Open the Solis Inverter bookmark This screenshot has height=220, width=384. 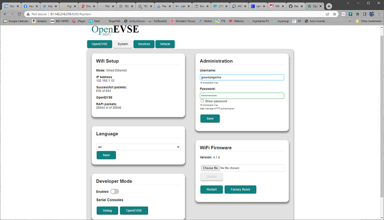[x=318, y=21]
